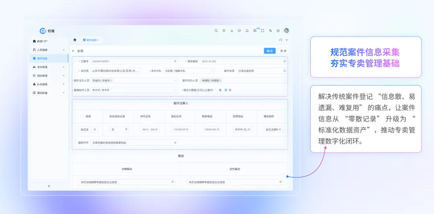Remove the 毕裕华 tag from 案件主办人员

click(x=111, y=80)
